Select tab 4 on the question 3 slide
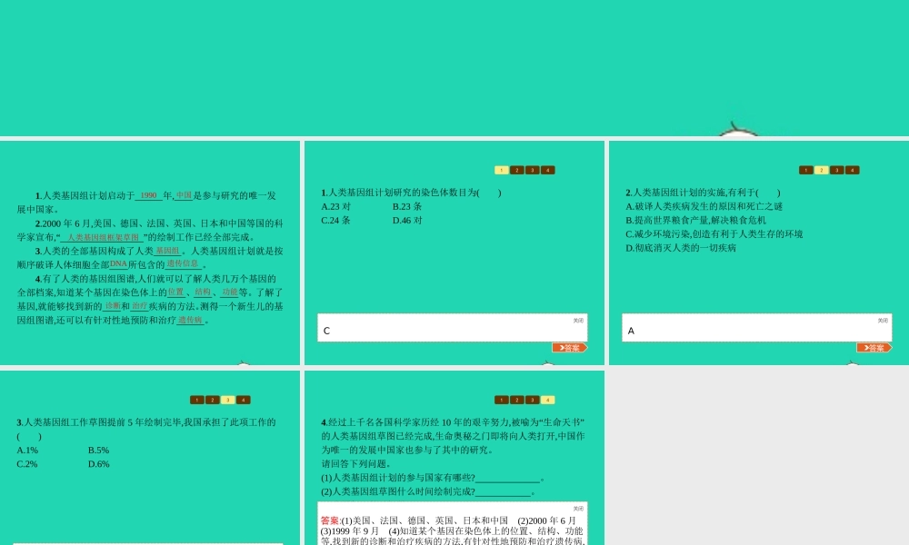This screenshot has width=909, height=545. pyautogui.click(x=243, y=400)
